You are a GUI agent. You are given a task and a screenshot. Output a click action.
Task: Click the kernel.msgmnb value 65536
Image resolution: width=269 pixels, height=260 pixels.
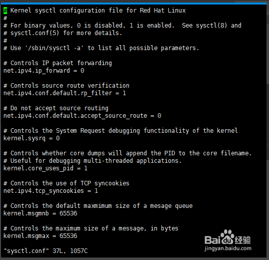pos(68,213)
